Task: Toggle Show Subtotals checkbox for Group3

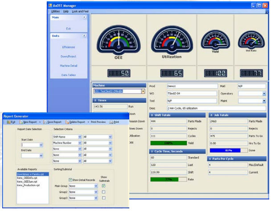Action: 103,198
